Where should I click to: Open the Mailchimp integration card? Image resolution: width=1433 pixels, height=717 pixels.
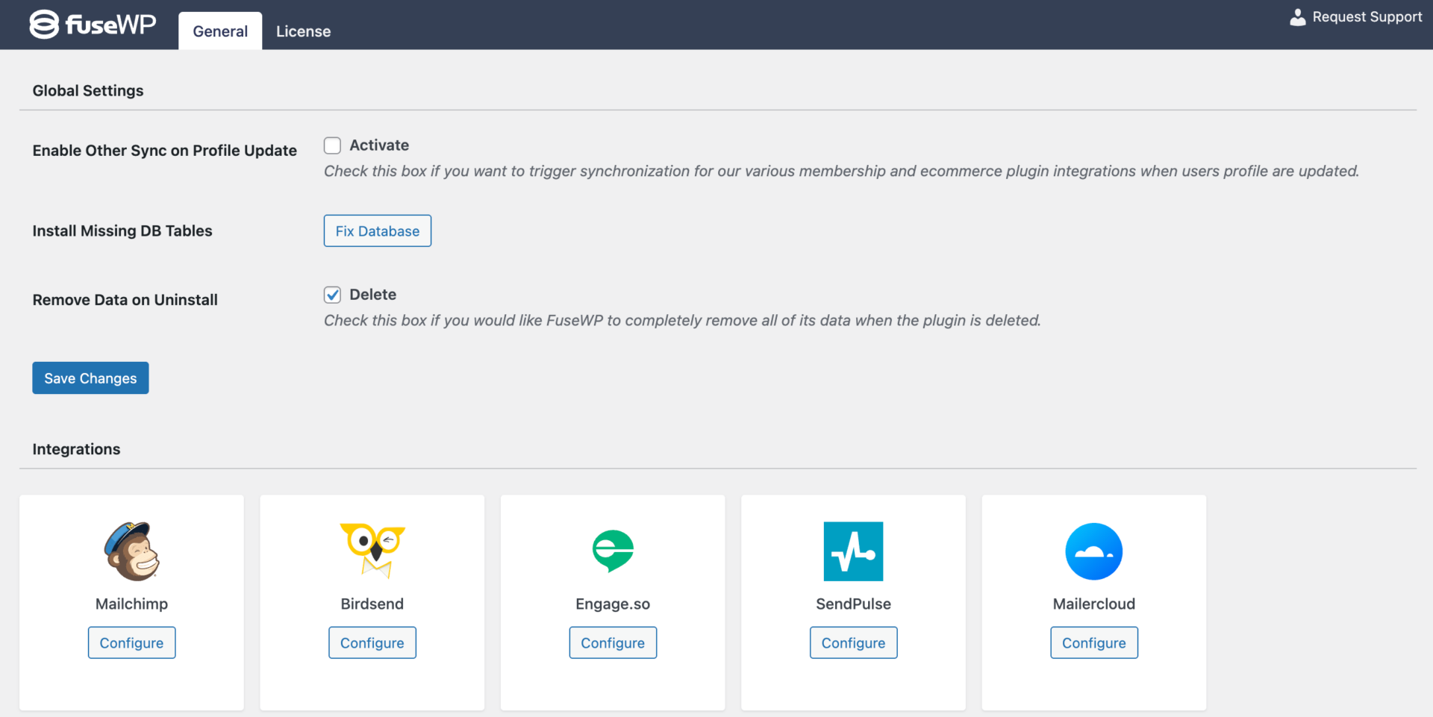click(x=131, y=601)
